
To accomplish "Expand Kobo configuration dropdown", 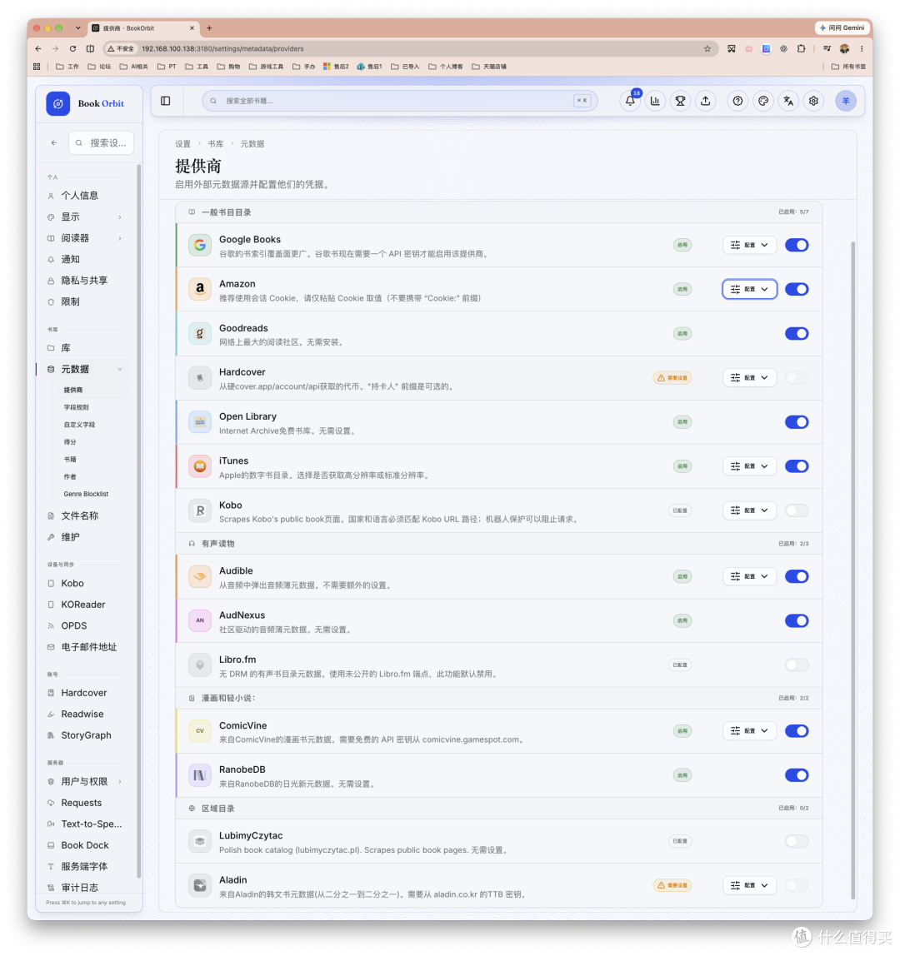I will click(x=749, y=511).
